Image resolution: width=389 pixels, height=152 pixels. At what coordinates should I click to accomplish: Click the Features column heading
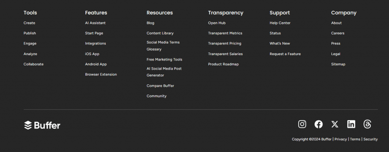[x=96, y=13]
